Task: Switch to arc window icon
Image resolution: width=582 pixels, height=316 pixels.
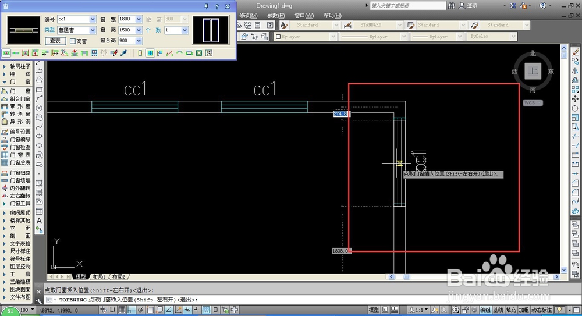Action: click(179, 53)
